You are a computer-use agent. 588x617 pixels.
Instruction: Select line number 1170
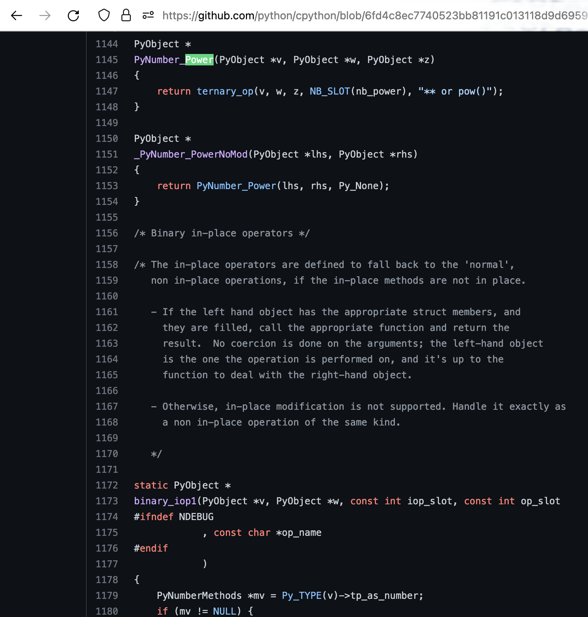click(x=107, y=454)
